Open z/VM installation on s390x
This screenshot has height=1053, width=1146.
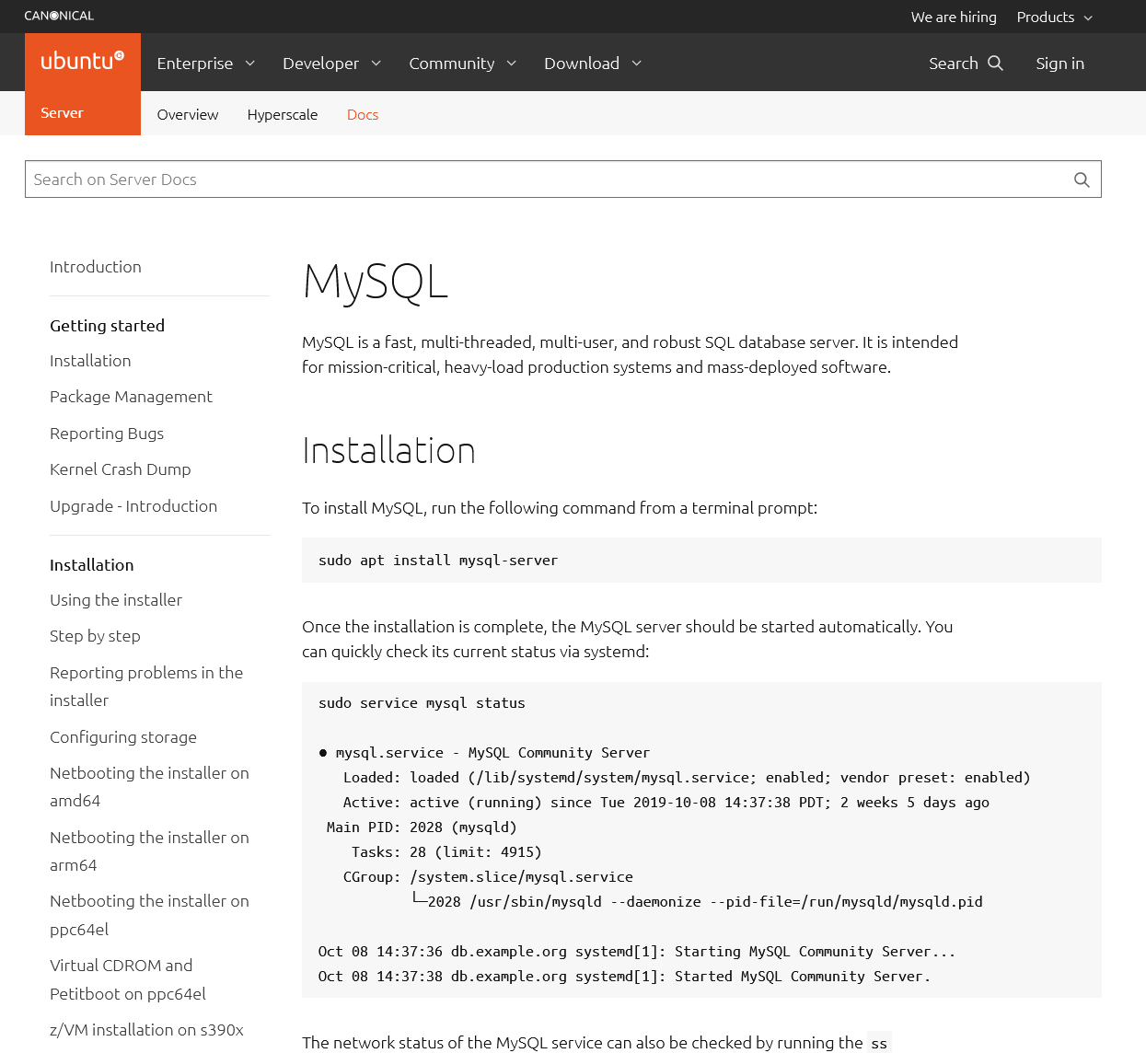pyautogui.click(x=146, y=1030)
